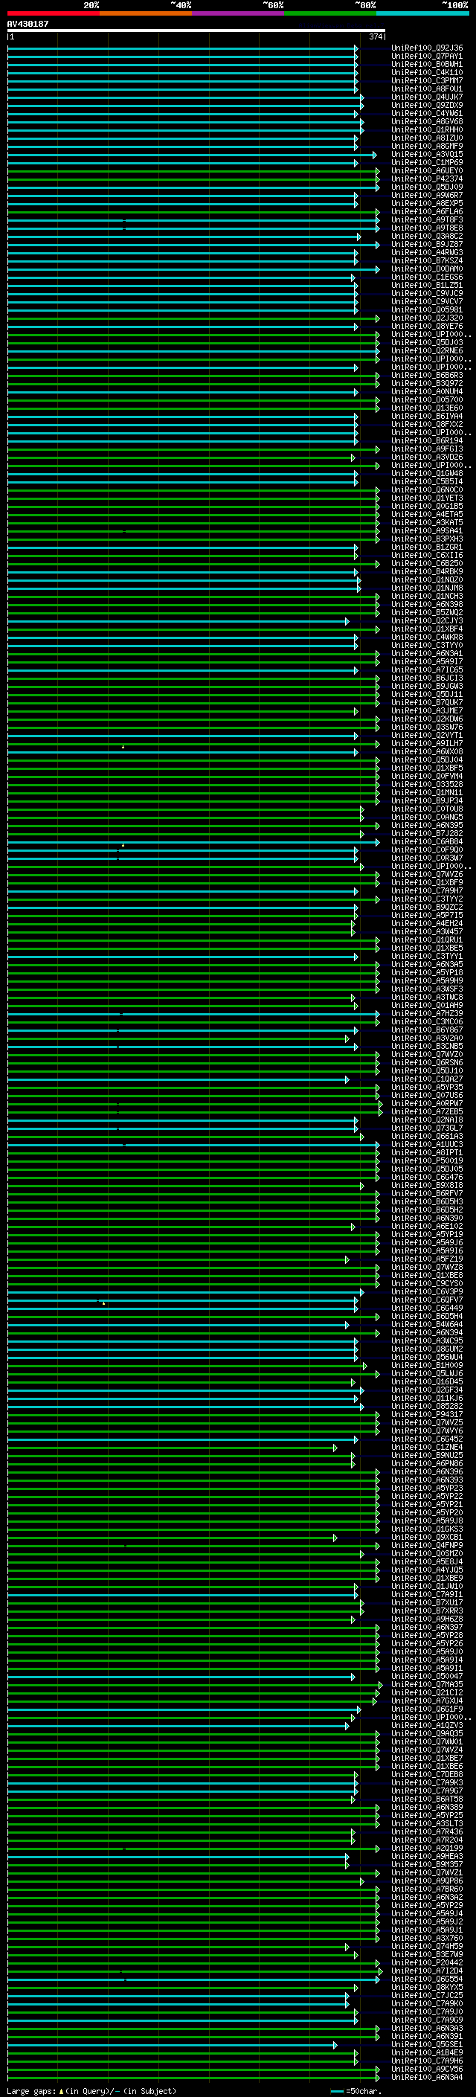This screenshot has height=2097, width=476.
Task: Select hit UniRef100_A7I2D4
Action: tap(427, 1971)
